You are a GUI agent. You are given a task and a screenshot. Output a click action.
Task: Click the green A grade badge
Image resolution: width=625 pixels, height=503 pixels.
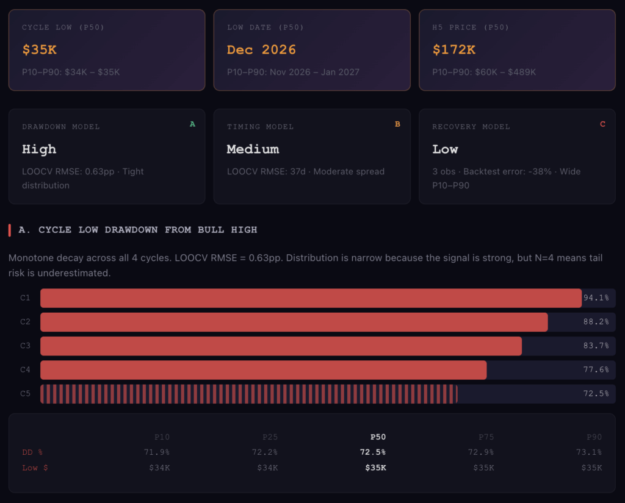[x=192, y=124]
